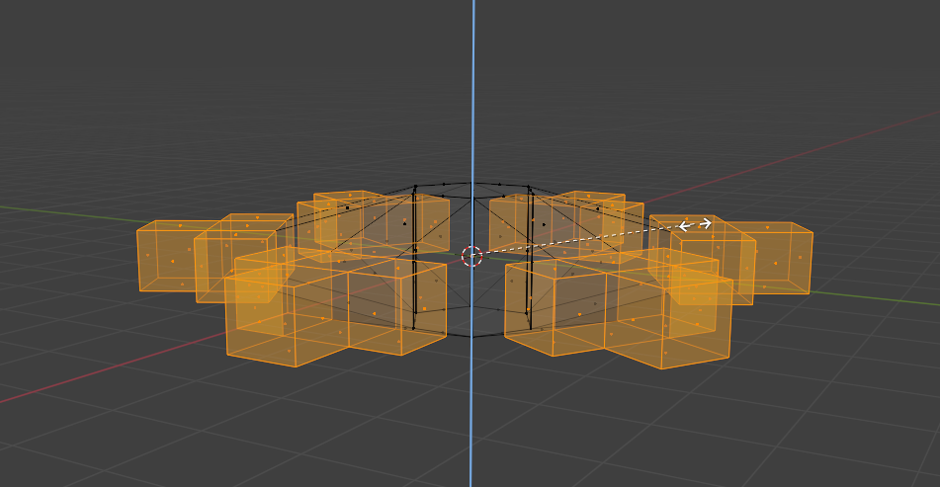Click the 3D cursor at the scene center
The image size is (940, 487).
(x=471, y=256)
